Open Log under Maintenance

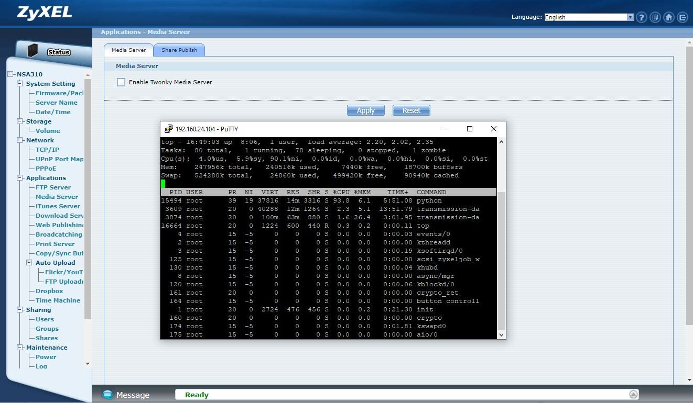click(41, 366)
